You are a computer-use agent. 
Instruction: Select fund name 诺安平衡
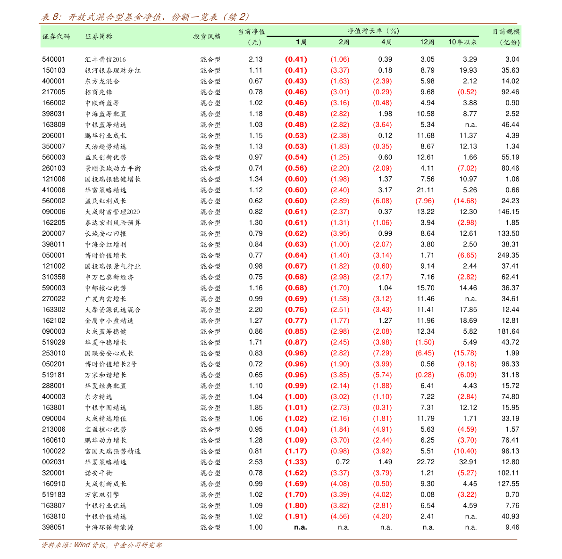coord(98,473)
